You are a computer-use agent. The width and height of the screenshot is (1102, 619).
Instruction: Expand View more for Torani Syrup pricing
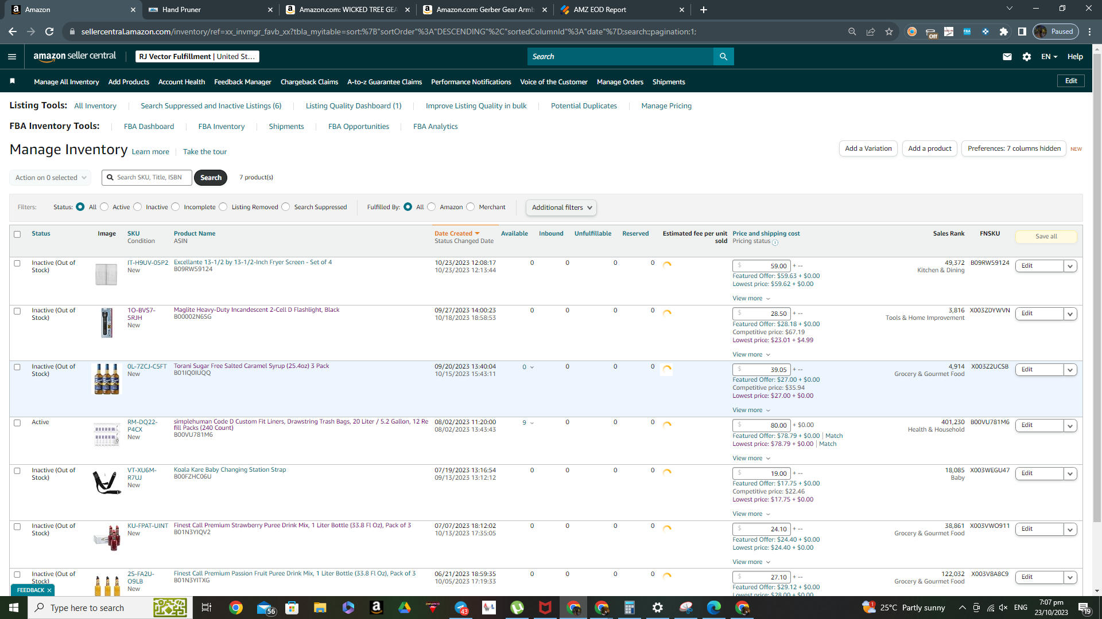(751, 410)
